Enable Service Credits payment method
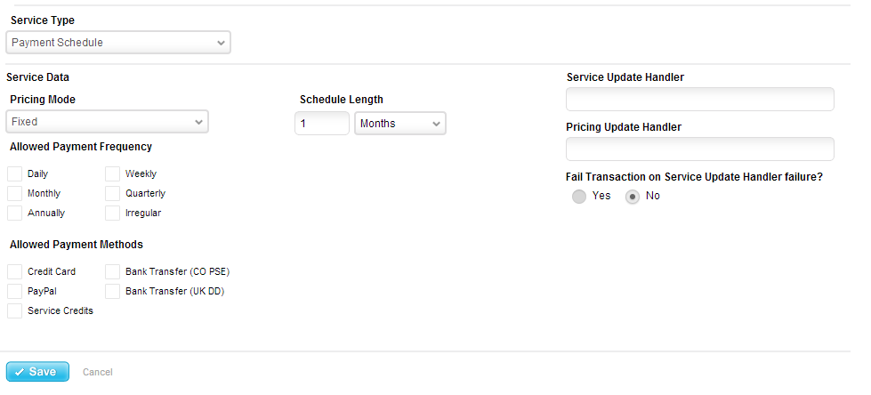The height and width of the screenshot is (395, 871). pyautogui.click(x=15, y=311)
